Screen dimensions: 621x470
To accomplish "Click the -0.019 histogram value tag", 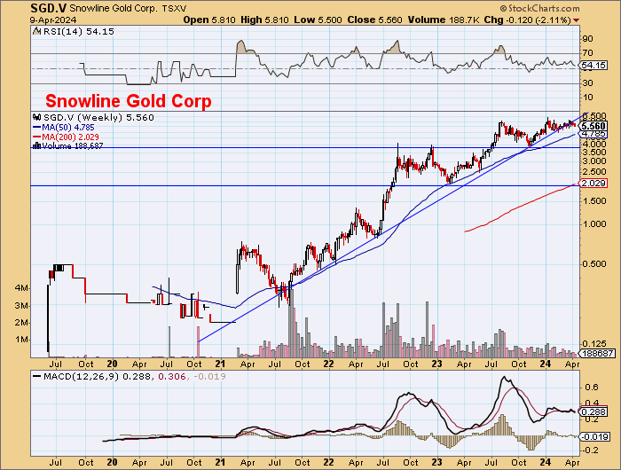I will [595, 436].
